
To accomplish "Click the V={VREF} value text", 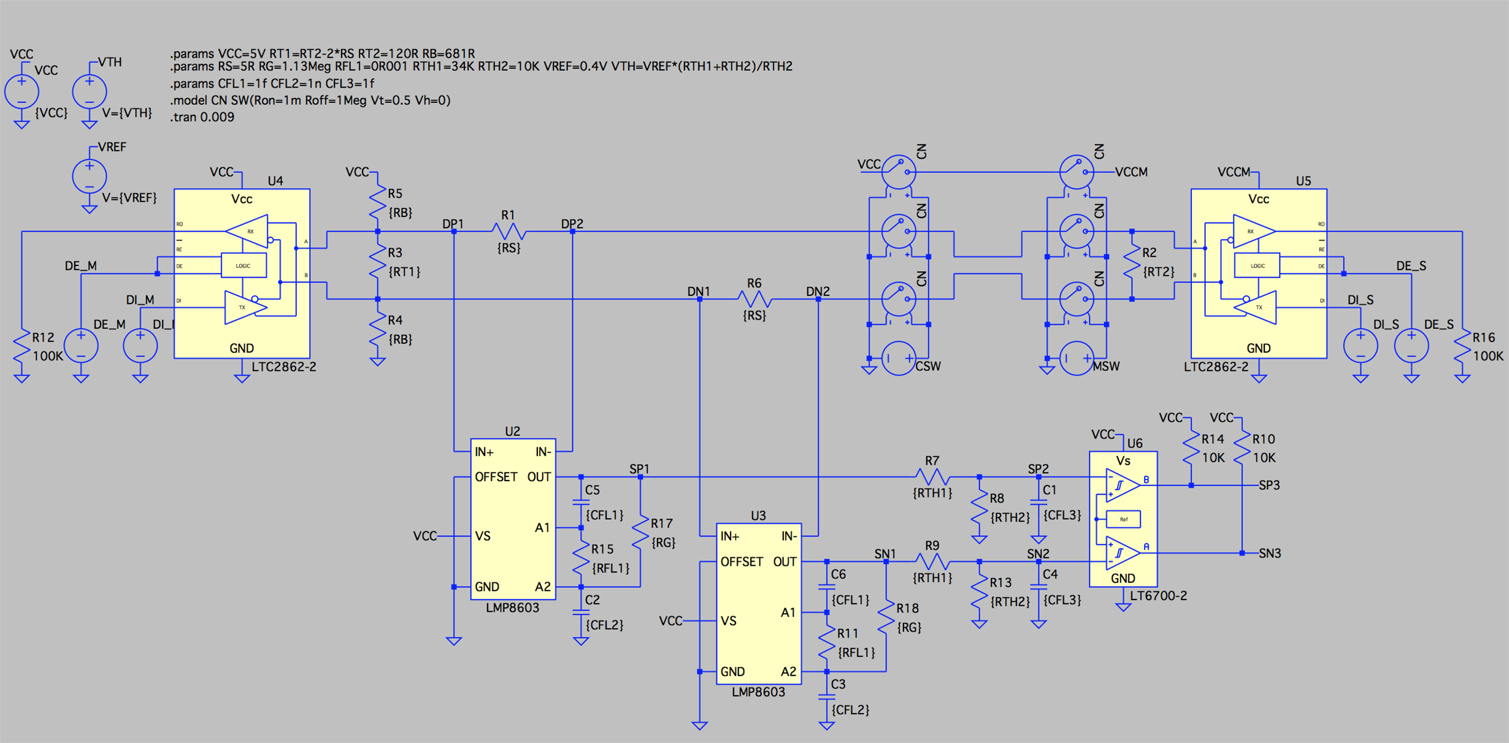I will tap(129, 197).
